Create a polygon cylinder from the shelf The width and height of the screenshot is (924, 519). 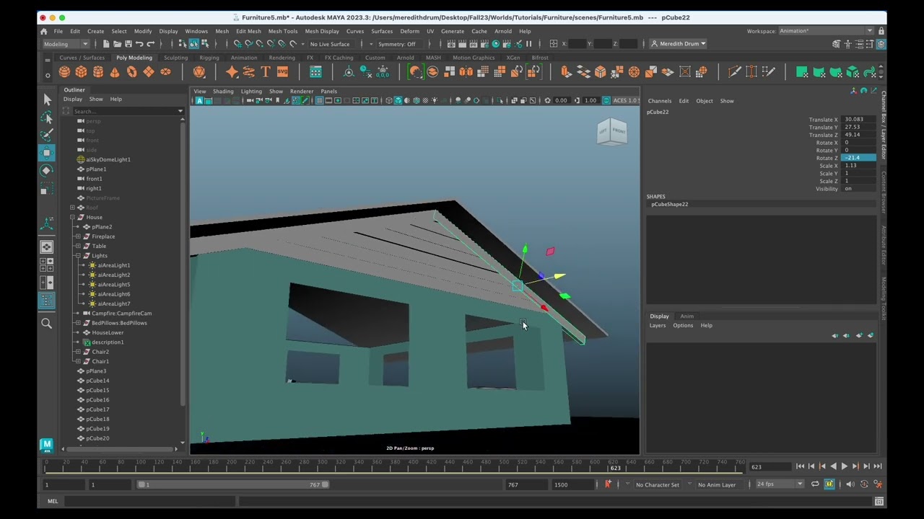[98, 71]
